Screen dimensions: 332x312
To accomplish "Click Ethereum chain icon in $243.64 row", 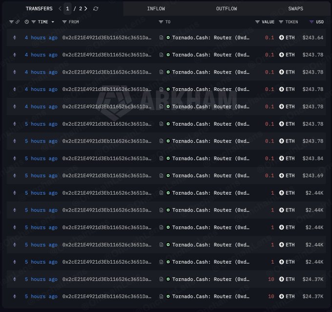I will click(15, 38).
